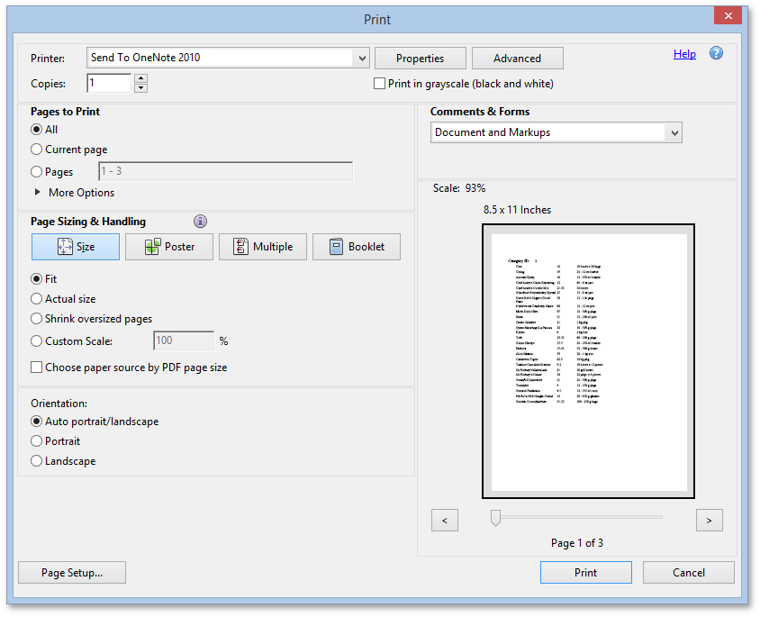Open the printer Properties dialog

(x=420, y=58)
